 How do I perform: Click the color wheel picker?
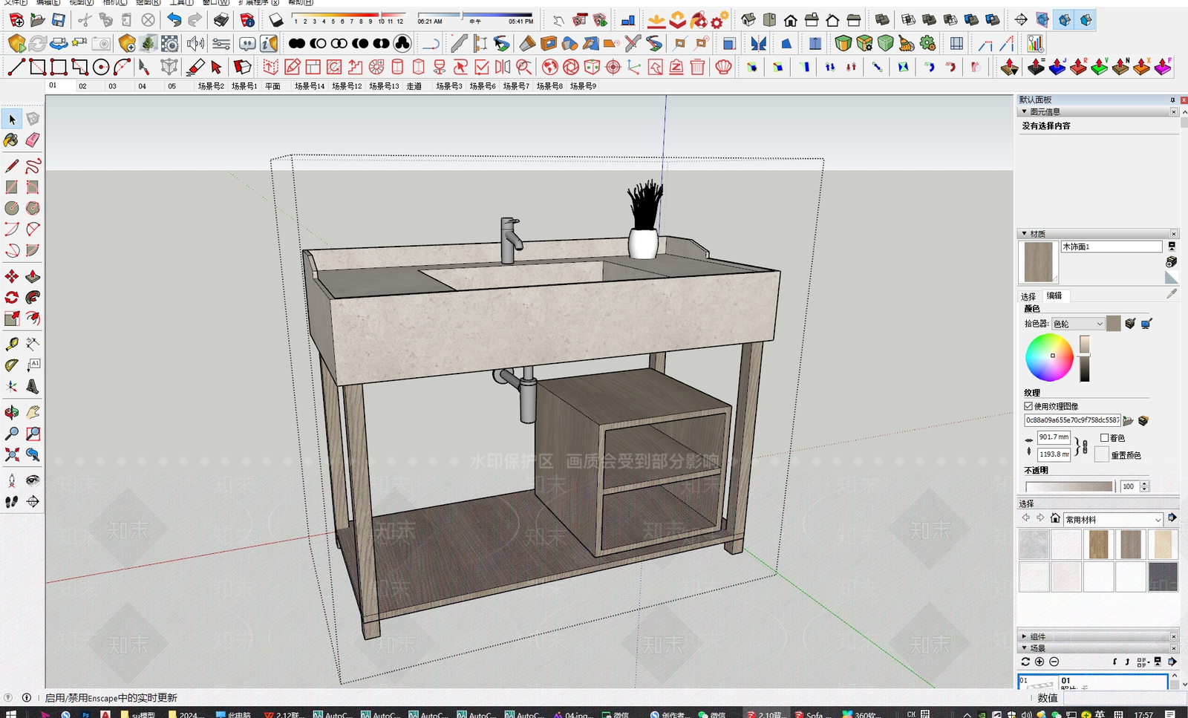1049,357
